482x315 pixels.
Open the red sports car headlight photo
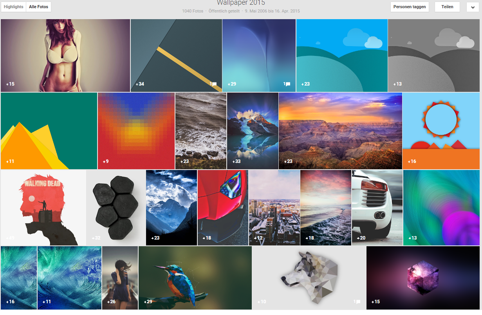point(222,207)
